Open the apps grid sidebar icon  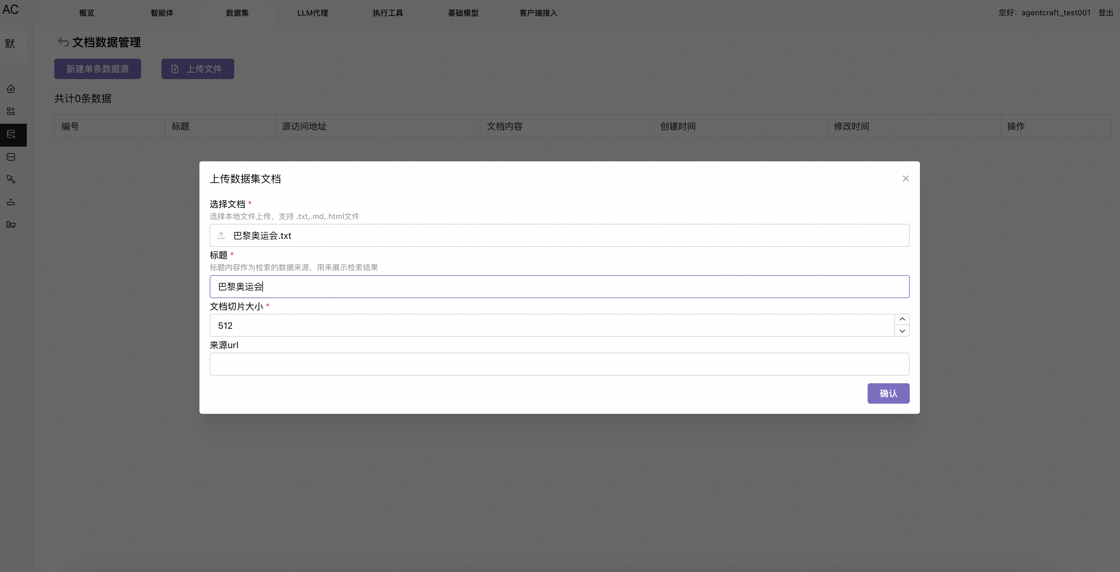point(11,112)
